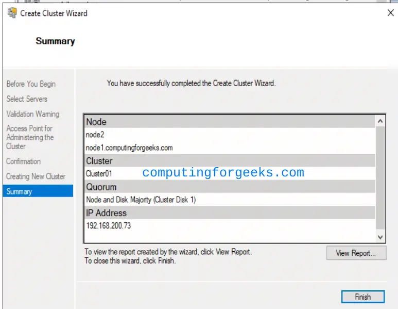Select the Confirmation step

tap(23, 161)
